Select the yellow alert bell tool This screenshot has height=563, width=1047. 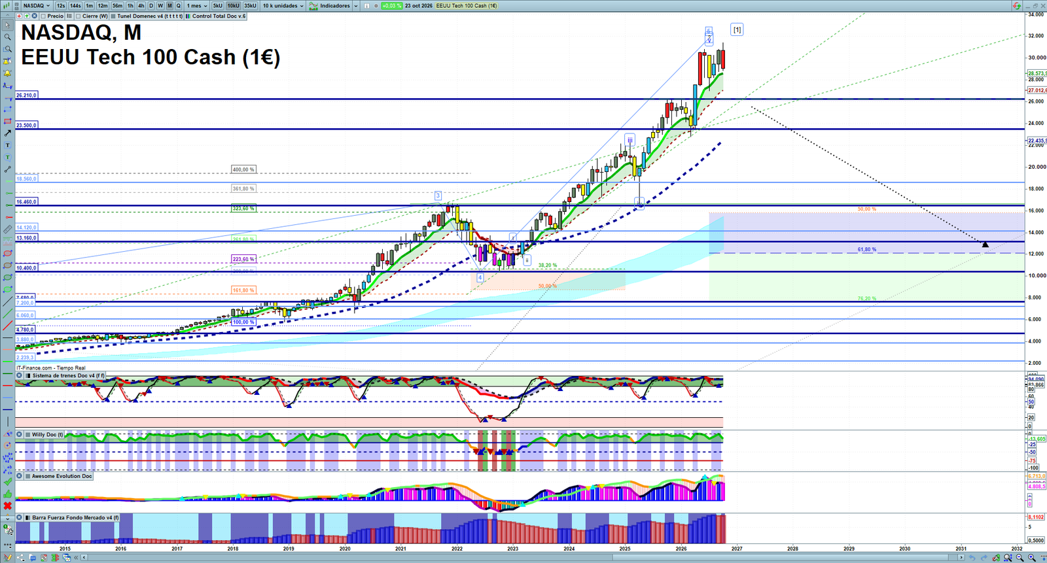8,73
